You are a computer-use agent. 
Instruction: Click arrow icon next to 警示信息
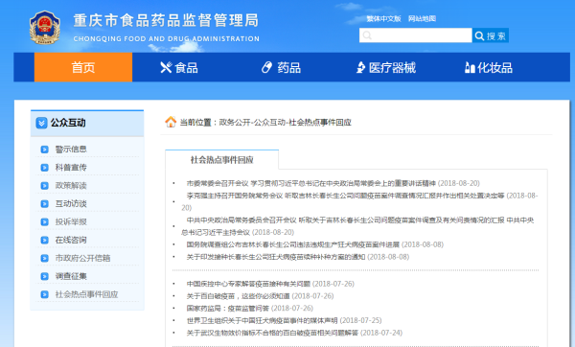(44, 150)
